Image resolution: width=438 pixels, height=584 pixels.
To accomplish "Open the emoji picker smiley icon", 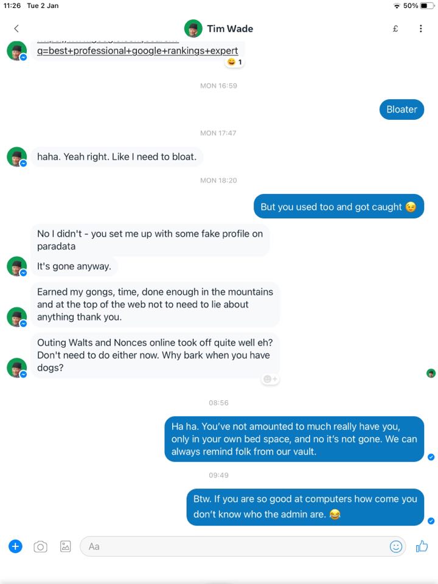I will coord(396,546).
